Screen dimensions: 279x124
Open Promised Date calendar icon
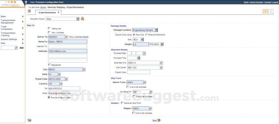tap(144, 53)
